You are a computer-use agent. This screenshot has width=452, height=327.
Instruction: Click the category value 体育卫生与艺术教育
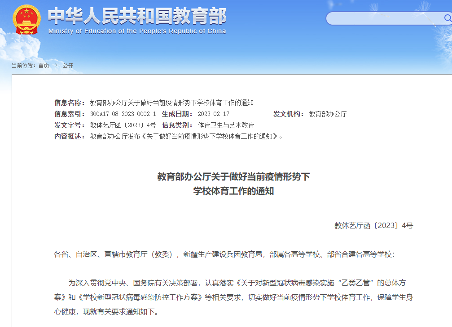pos(226,125)
